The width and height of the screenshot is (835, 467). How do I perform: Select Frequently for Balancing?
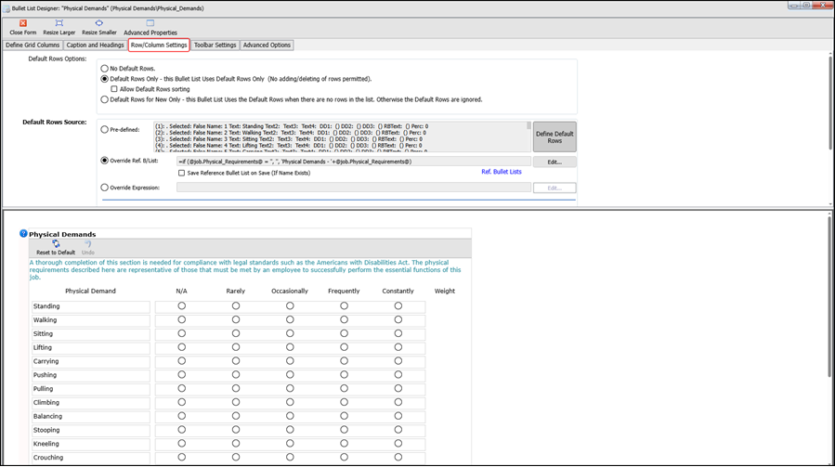coord(344,417)
